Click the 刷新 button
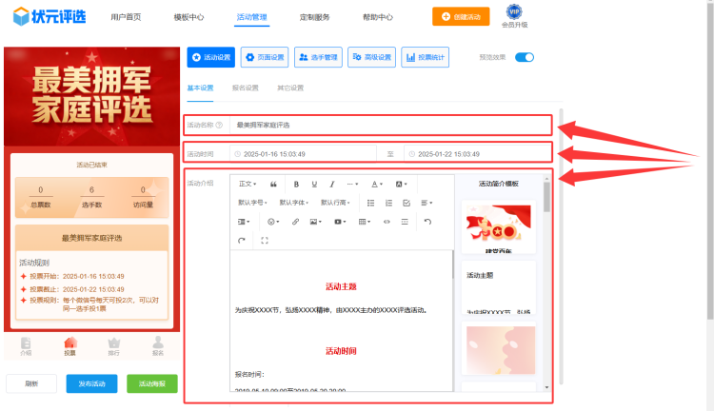Viewport: 714px width, 411px height. [31, 383]
